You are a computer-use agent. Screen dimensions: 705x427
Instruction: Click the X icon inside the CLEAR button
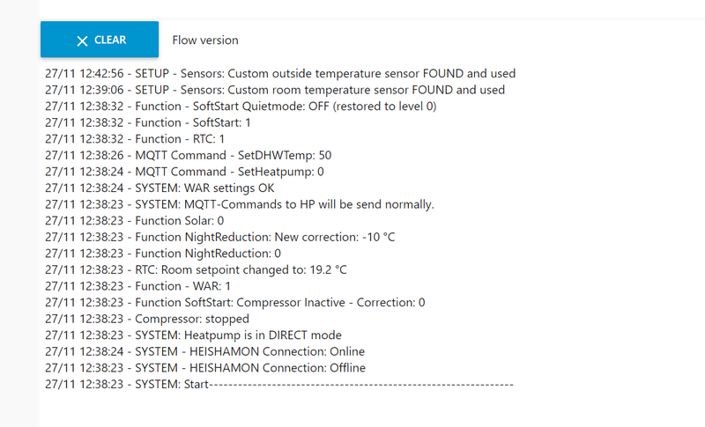tap(82, 40)
